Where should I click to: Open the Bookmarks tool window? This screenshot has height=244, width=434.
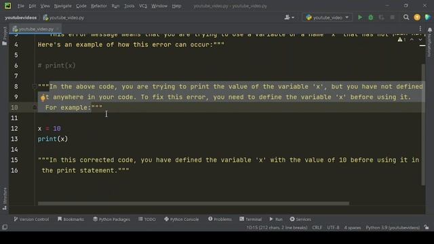point(71,219)
